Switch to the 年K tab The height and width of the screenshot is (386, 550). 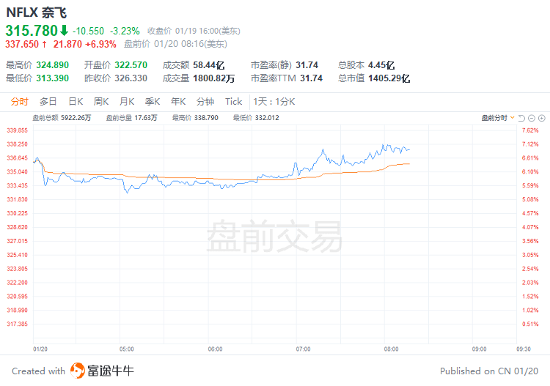(178, 102)
